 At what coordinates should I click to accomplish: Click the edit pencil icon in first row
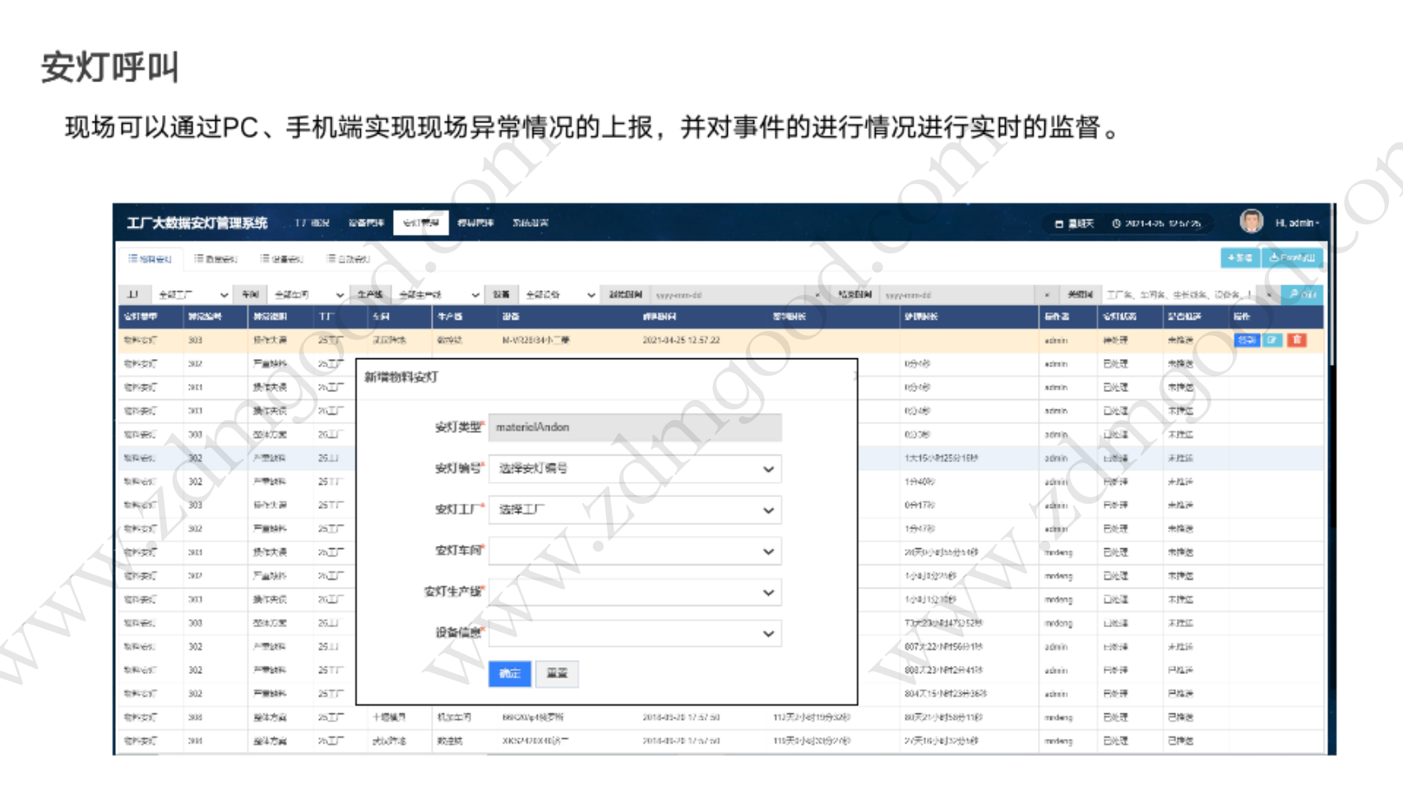[1272, 340]
